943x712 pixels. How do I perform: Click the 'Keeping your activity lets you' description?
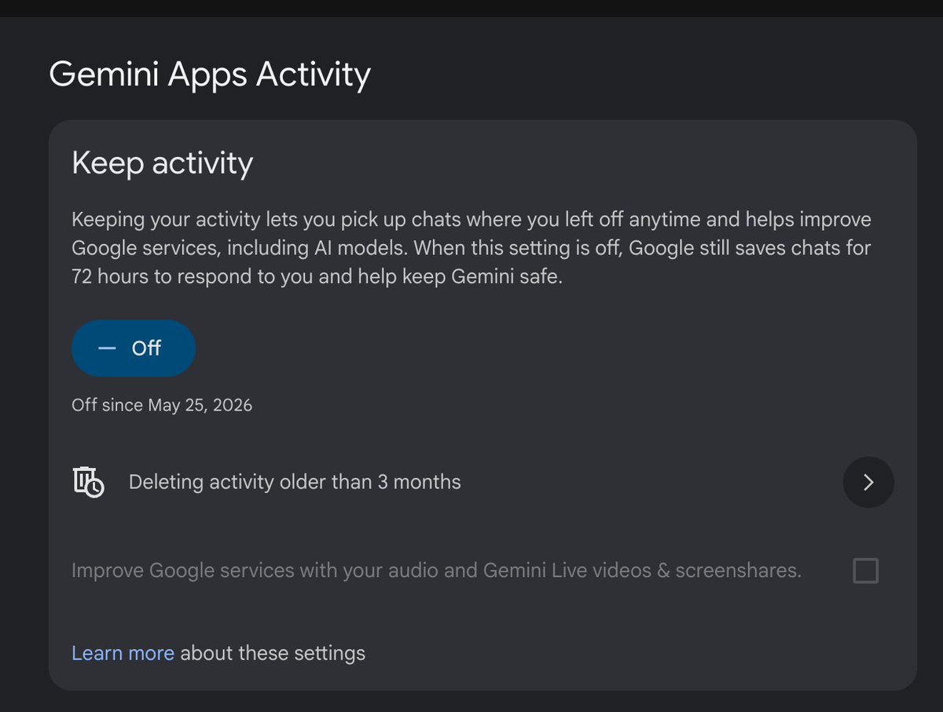(x=472, y=248)
